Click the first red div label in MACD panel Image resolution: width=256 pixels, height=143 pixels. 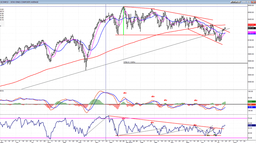click(124, 93)
